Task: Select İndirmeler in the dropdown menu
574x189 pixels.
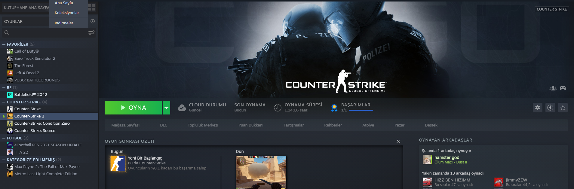Action: (64, 23)
